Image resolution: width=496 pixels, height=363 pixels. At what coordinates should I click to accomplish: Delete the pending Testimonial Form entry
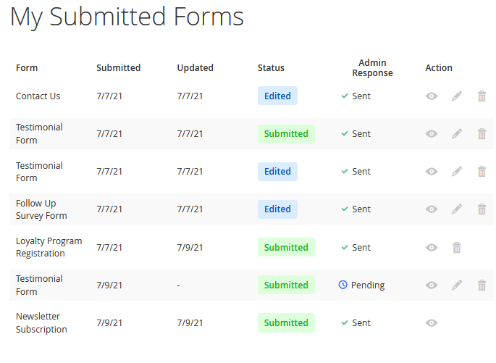pyautogui.click(x=482, y=285)
